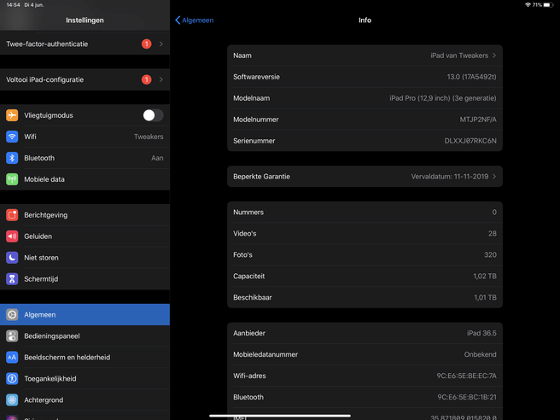Screen dimensions: 560x420
Task: Tap the battery indicator in status bar
Action: tap(548, 4)
